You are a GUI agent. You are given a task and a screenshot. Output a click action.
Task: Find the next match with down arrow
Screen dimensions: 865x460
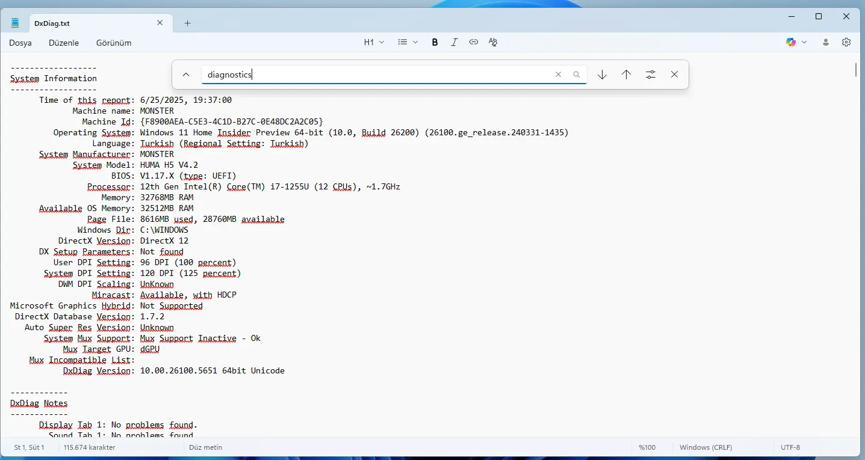tap(602, 75)
